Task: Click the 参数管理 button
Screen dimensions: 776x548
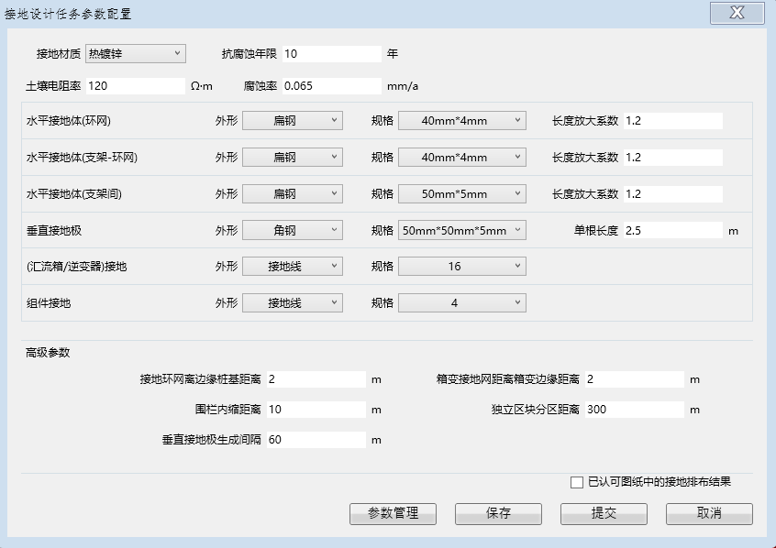Action: [x=393, y=514]
